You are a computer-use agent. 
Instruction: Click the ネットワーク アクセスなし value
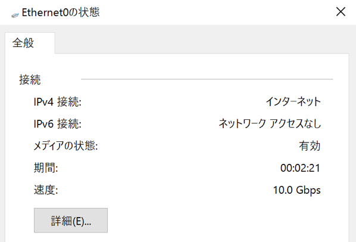270,123
